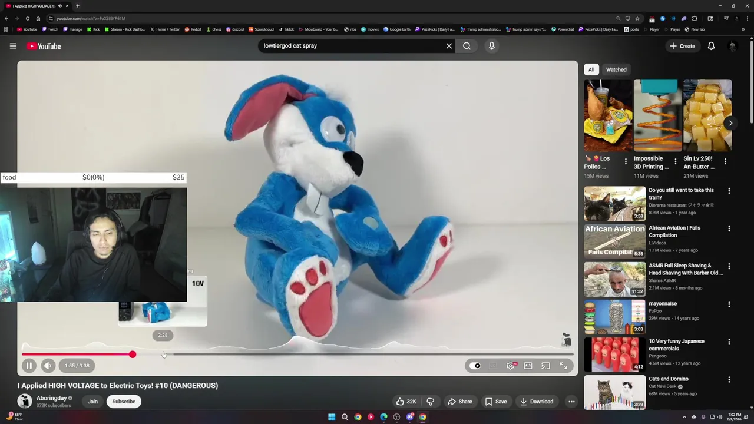Show hidden system tray icons
This screenshot has height=424, width=754.
point(684,417)
